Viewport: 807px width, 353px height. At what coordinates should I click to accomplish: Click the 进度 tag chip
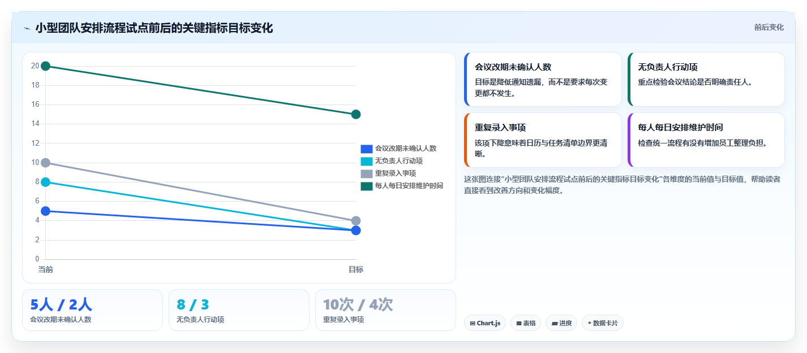(561, 323)
